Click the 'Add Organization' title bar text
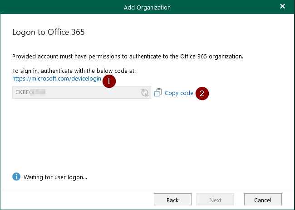This screenshot has height=210, width=295. (x=147, y=8)
